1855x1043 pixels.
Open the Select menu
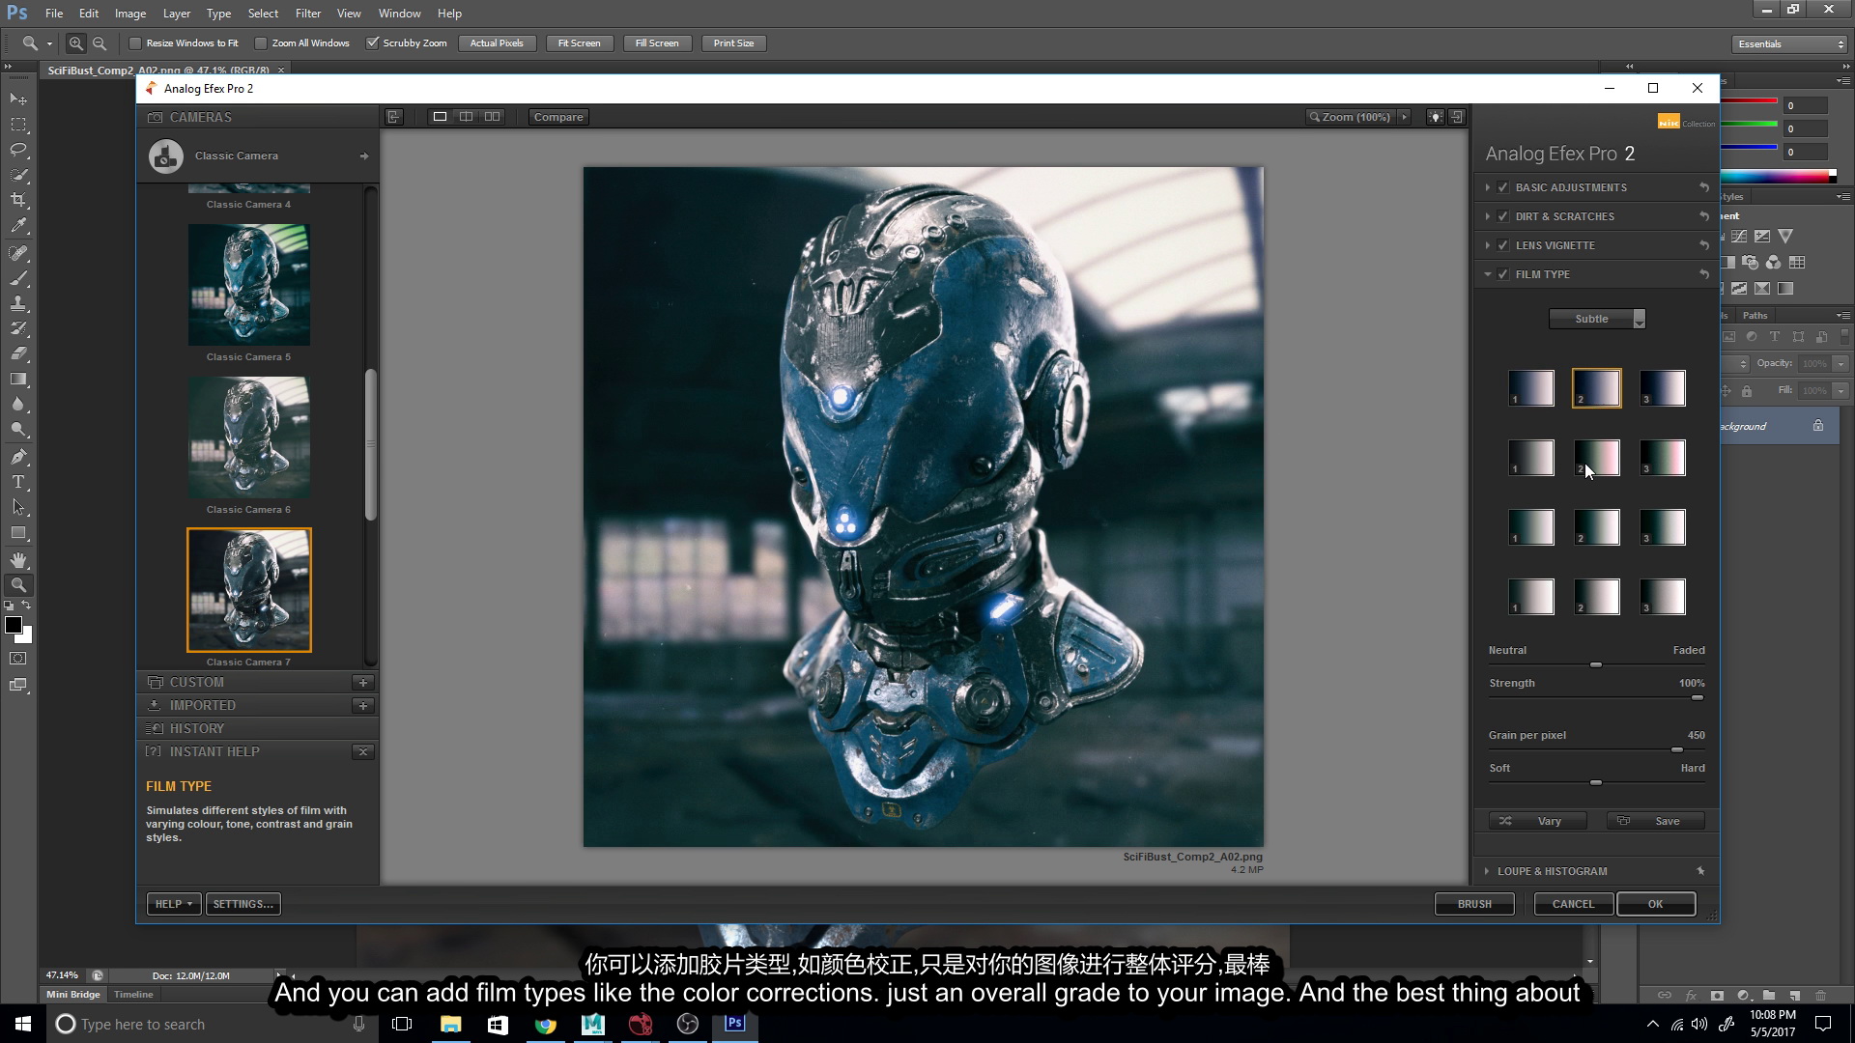pos(263,14)
